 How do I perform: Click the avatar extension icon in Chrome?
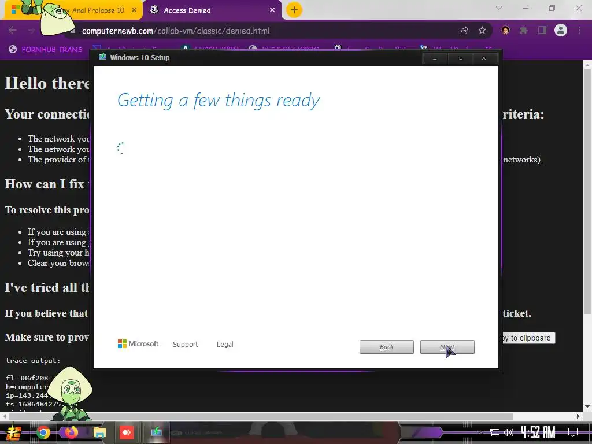pos(505,30)
